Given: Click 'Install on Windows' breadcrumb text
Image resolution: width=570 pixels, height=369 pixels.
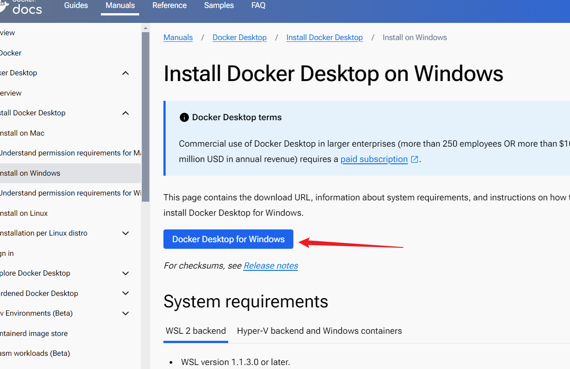Looking at the screenshot, I should pyautogui.click(x=415, y=37).
